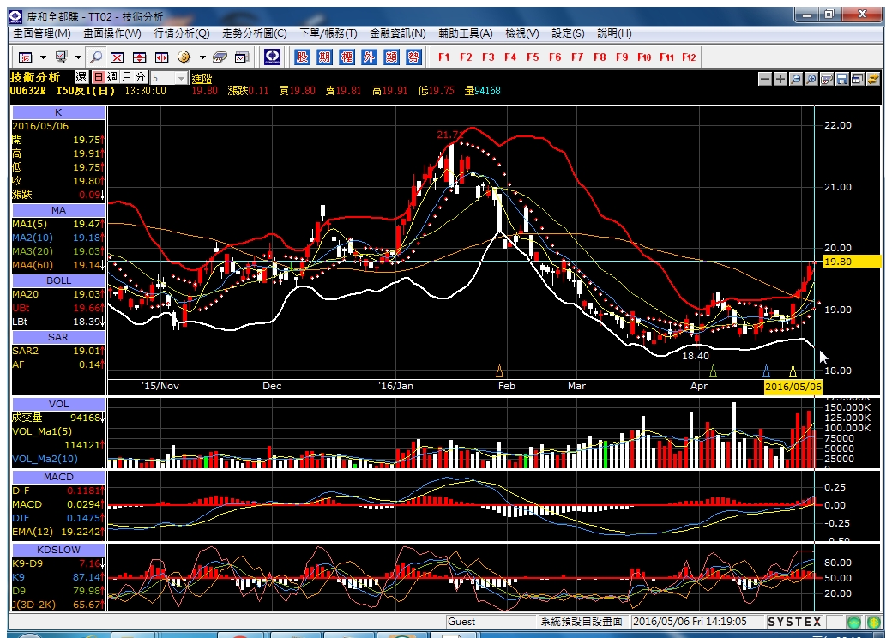Image resolution: width=892 pixels, height=638 pixels.
Task: Click the 進階 advanced link
Action: 202,79
